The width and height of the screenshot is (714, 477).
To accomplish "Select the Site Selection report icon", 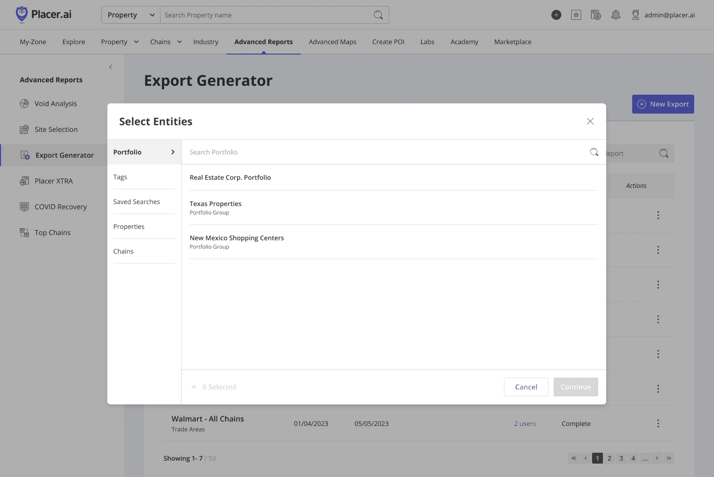I will (24, 129).
